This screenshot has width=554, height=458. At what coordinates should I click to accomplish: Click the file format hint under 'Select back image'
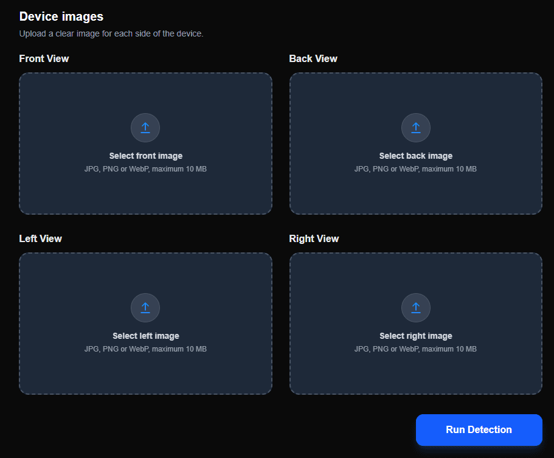click(x=415, y=169)
